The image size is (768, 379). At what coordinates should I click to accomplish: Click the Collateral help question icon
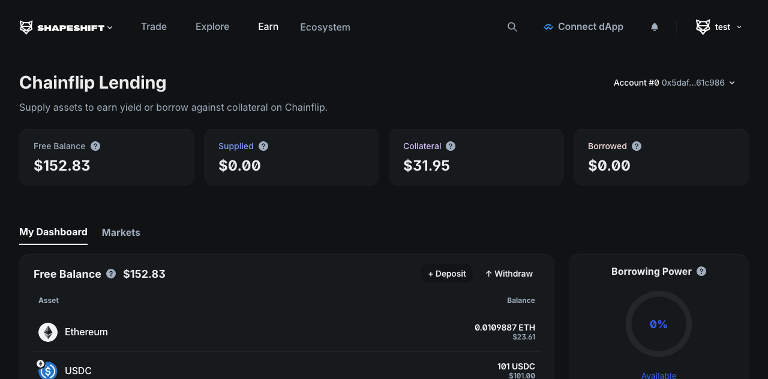point(451,146)
